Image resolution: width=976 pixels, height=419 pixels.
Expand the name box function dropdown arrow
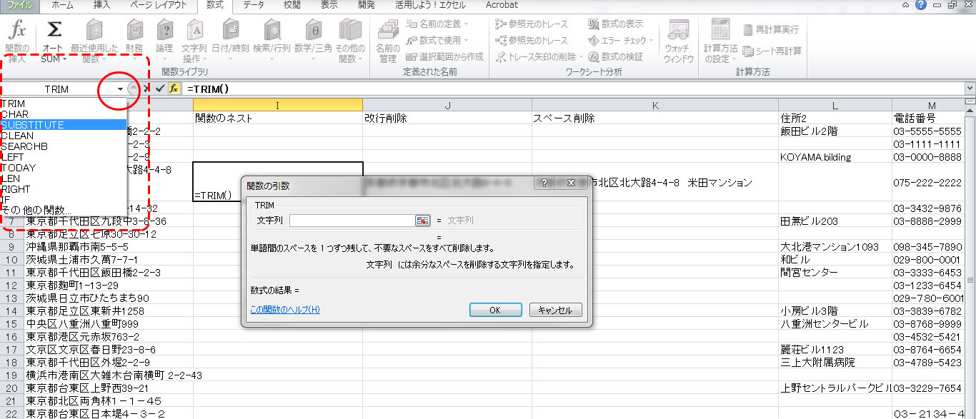(120, 89)
